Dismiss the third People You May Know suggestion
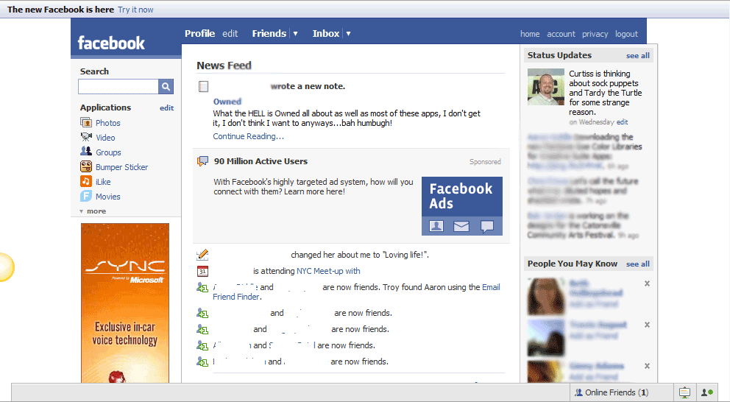Screen dimensions: 730x402 [647, 366]
